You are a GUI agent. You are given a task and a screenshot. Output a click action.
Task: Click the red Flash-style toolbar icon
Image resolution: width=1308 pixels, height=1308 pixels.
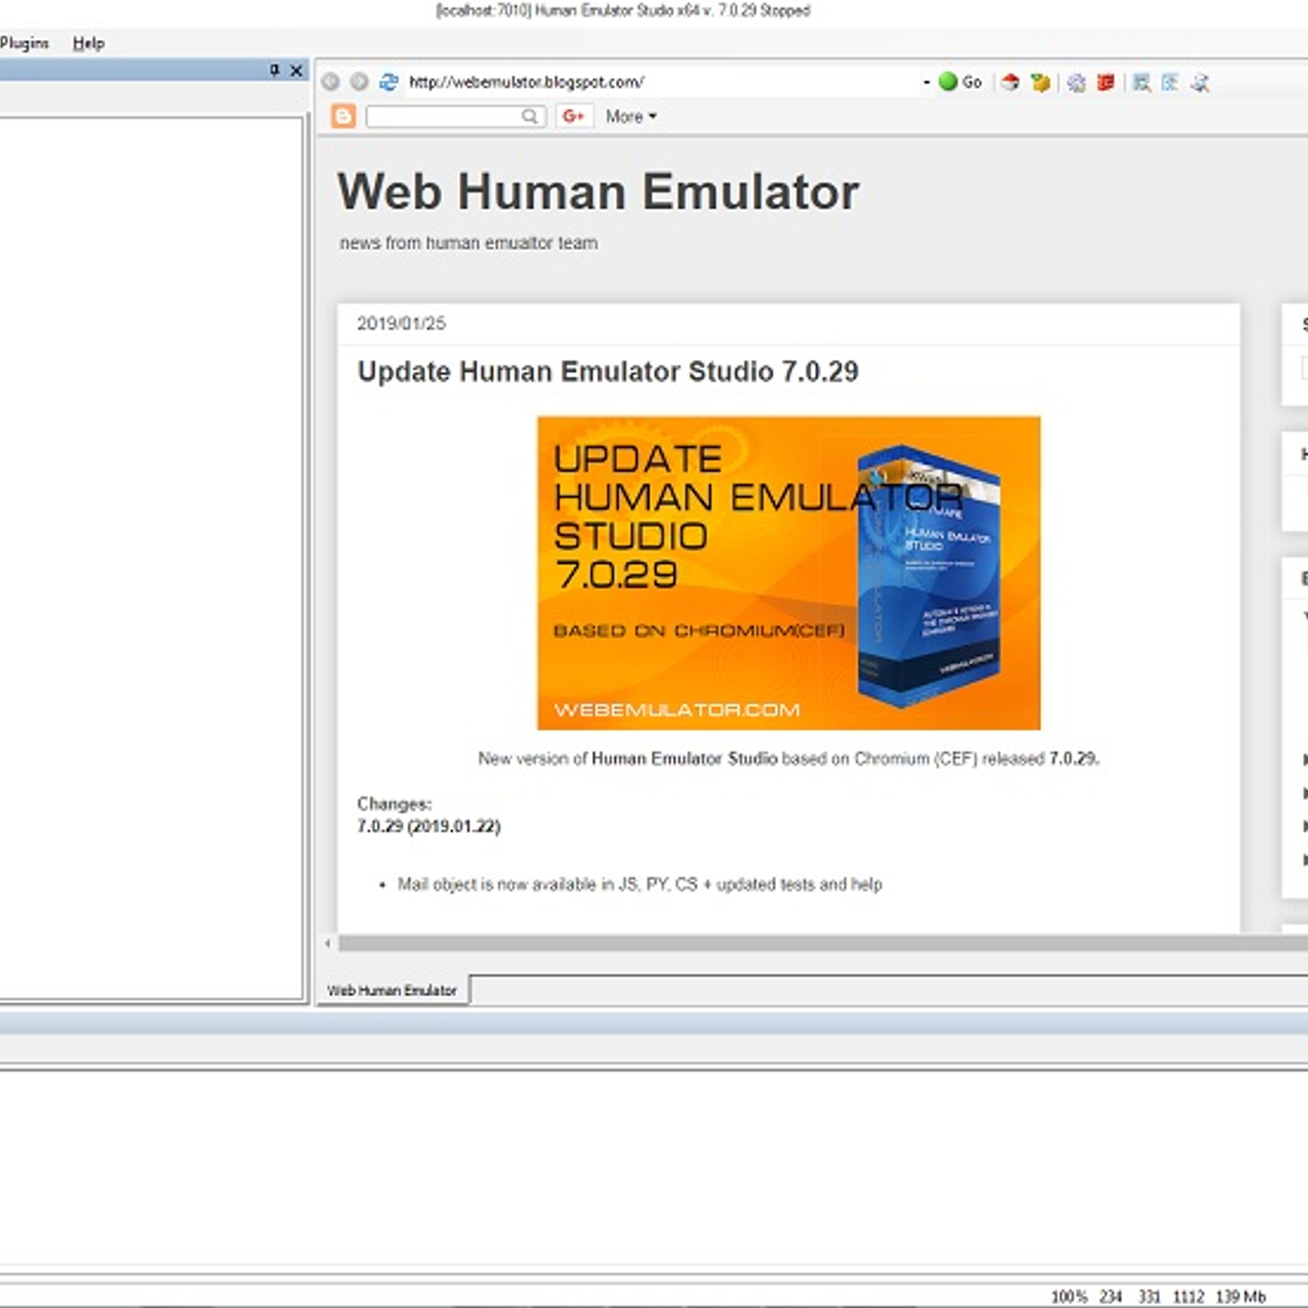(x=1106, y=82)
